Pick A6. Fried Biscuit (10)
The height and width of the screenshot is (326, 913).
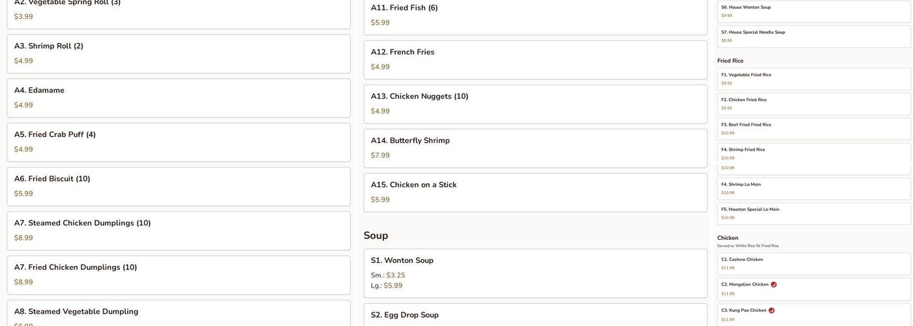[178, 186]
